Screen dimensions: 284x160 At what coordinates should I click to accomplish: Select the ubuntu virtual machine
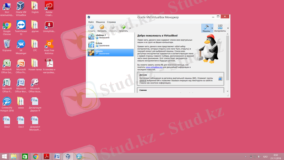[x=111, y=52]
